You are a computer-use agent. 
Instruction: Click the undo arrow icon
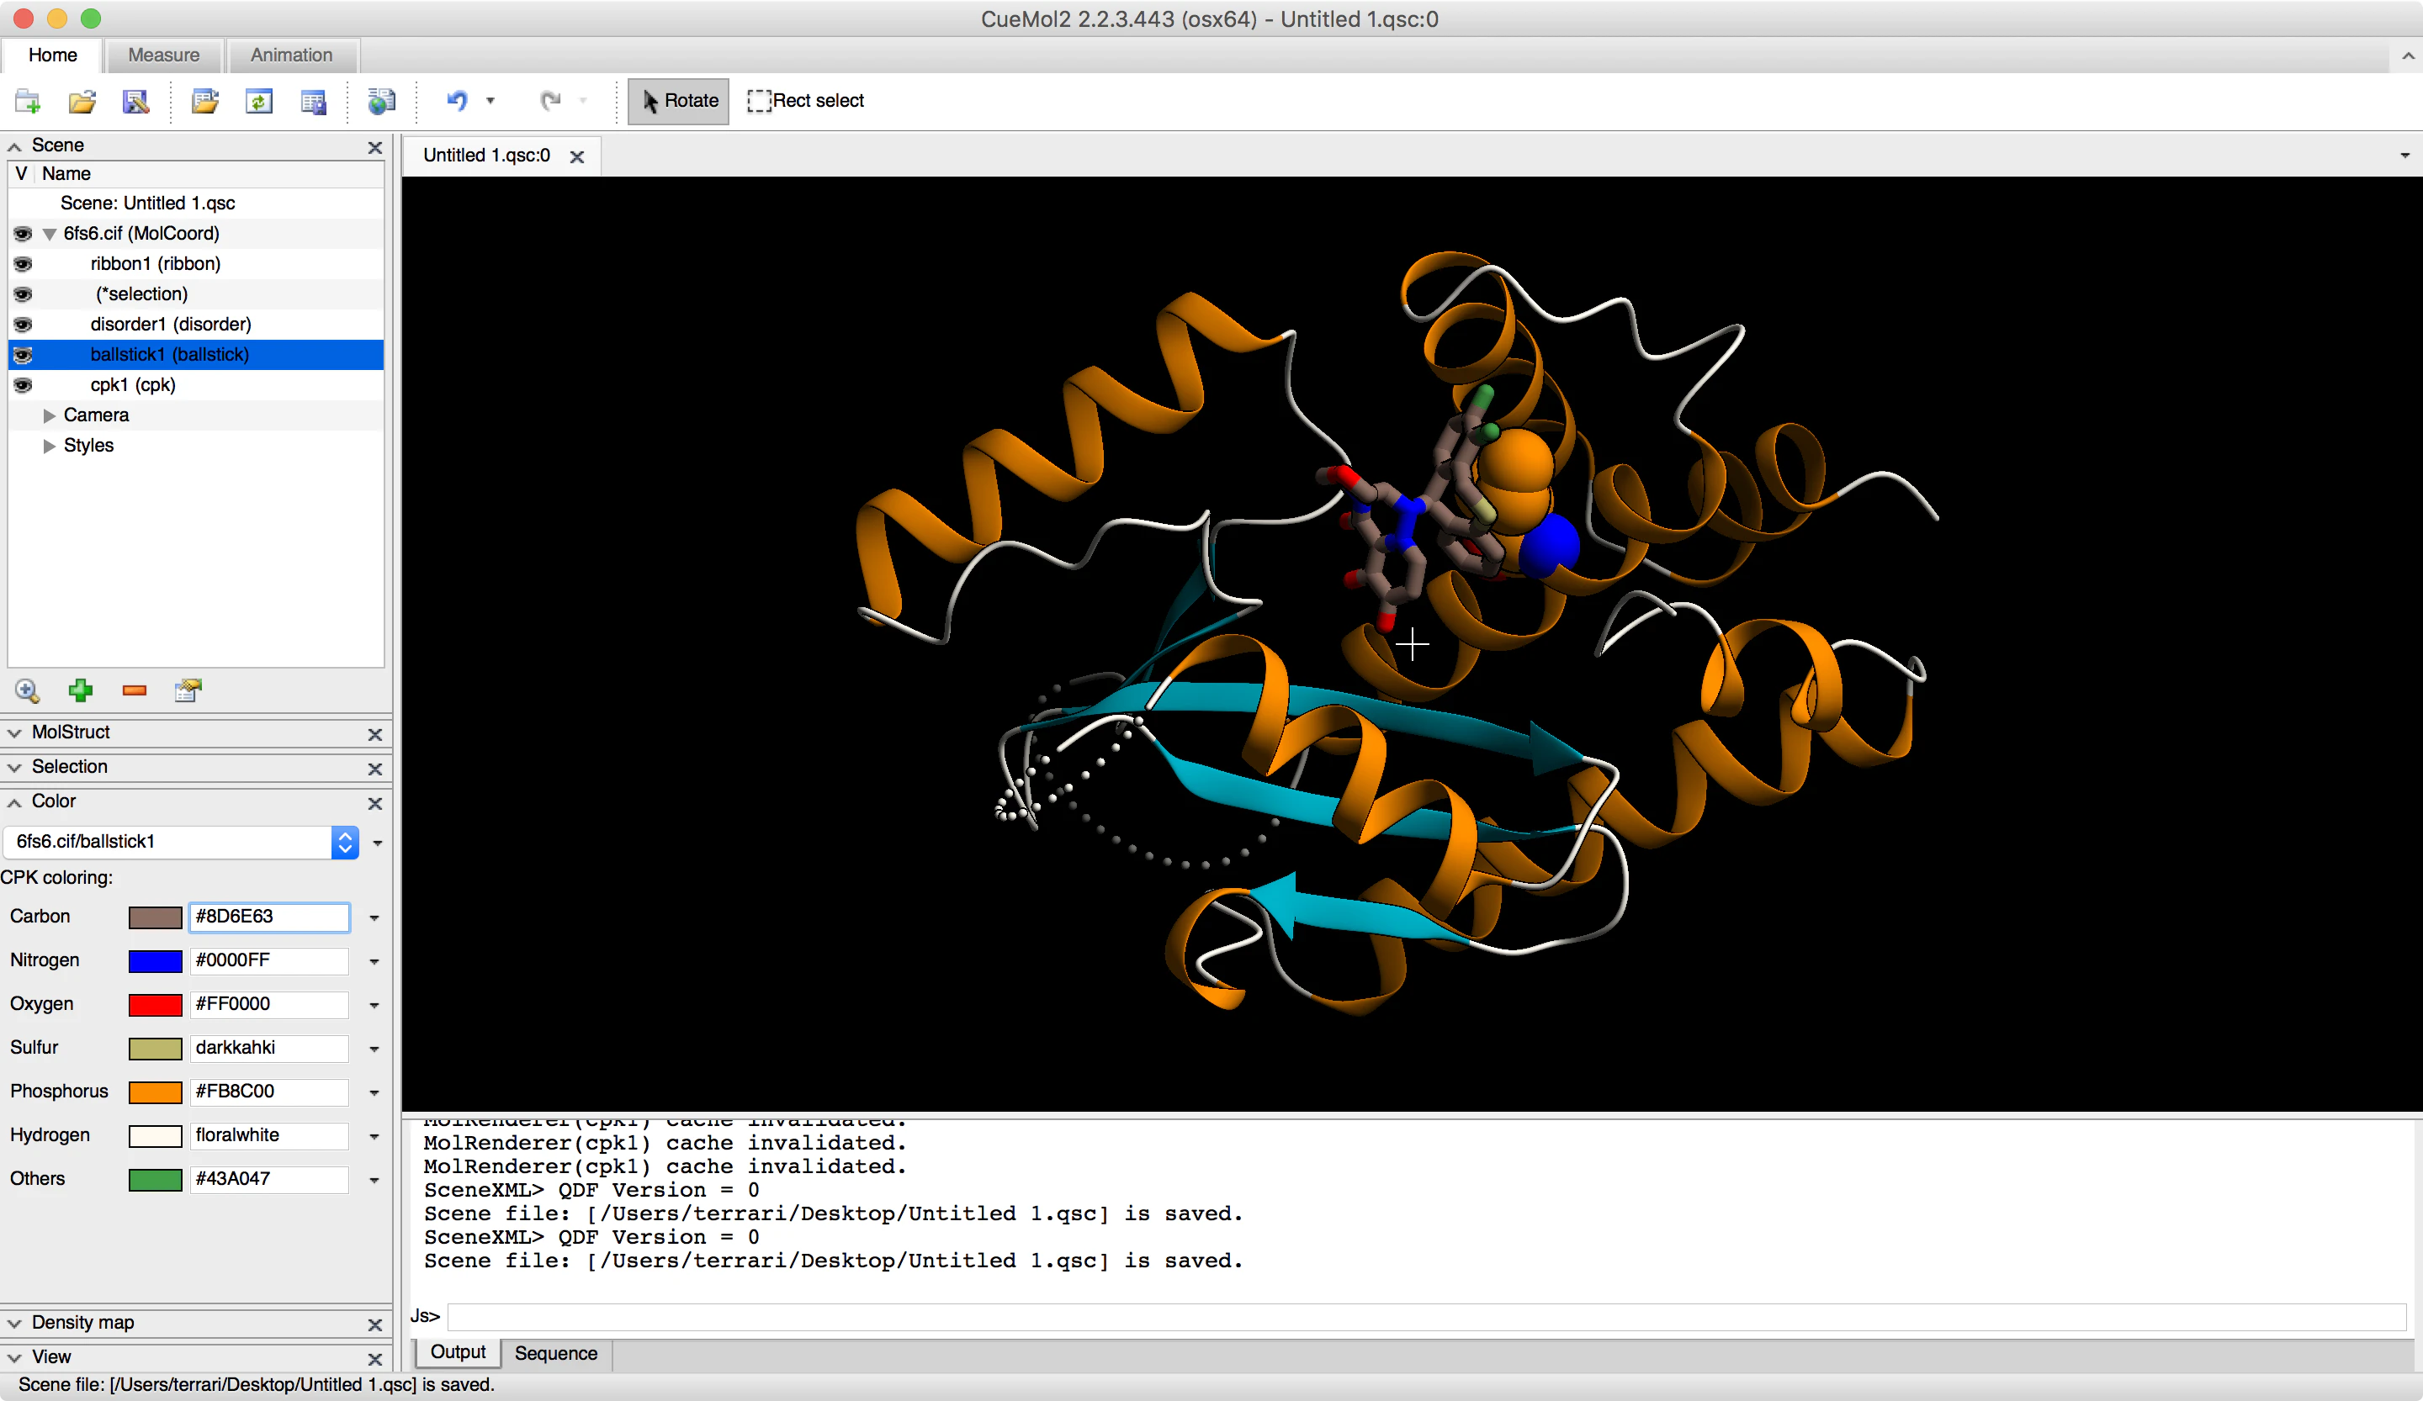pyautogui.click(x=457, y=100)
